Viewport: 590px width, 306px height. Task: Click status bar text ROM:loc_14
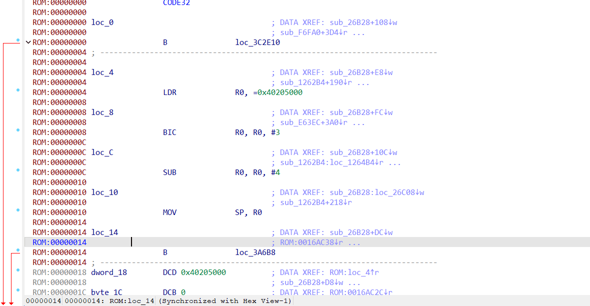click(x=131, y=301)
